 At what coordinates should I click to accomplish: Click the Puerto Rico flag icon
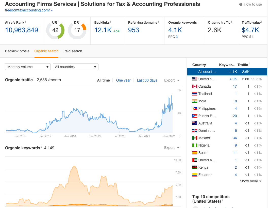pyautogui.click(x=195, y=116)
